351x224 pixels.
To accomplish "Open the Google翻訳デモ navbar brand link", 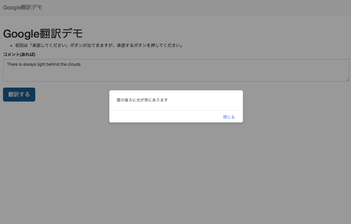I will point(23,8).
